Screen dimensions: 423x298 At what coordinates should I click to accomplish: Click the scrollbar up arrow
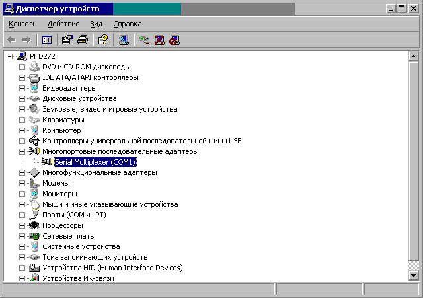(x=413, y=56)
